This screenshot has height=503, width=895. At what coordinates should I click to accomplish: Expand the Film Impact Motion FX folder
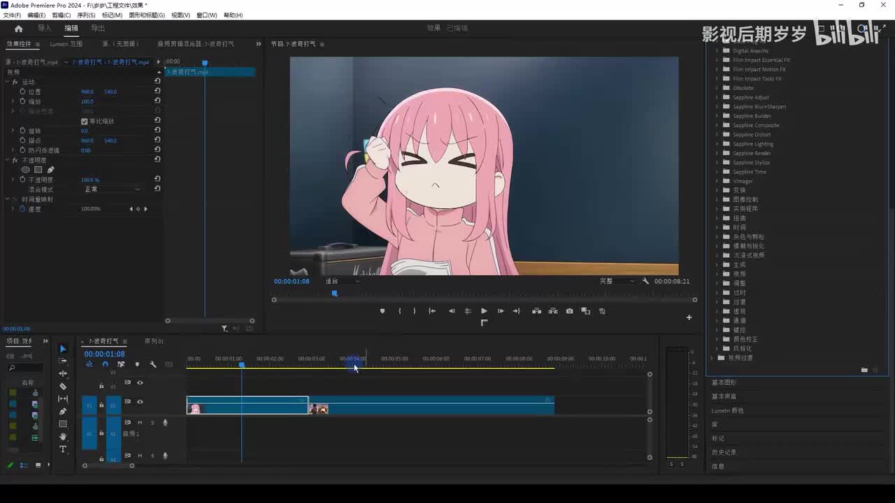[717, 69]
